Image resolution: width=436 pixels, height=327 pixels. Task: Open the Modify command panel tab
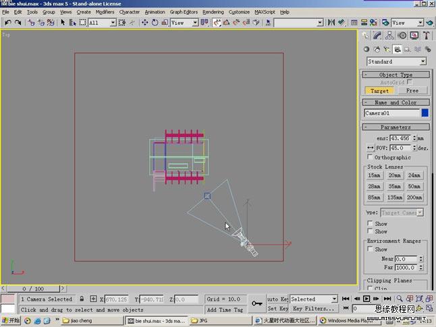(377, 35)
